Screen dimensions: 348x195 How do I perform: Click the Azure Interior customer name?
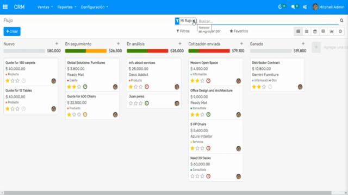pyautogui.click(x=201, y=136)
